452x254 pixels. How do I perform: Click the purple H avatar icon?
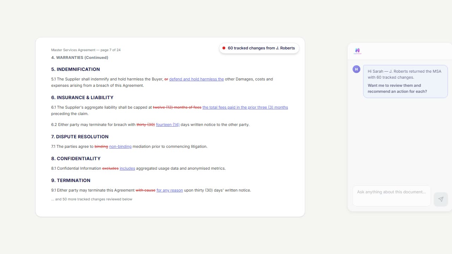(x=356, y=69)
